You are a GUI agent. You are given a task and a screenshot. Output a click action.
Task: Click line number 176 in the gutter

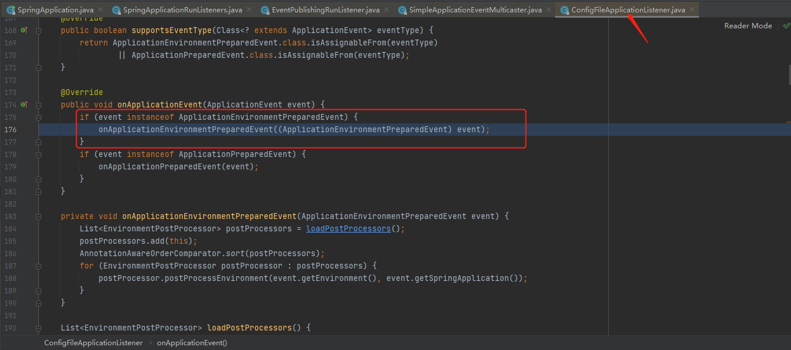click(x=11, y=129)
